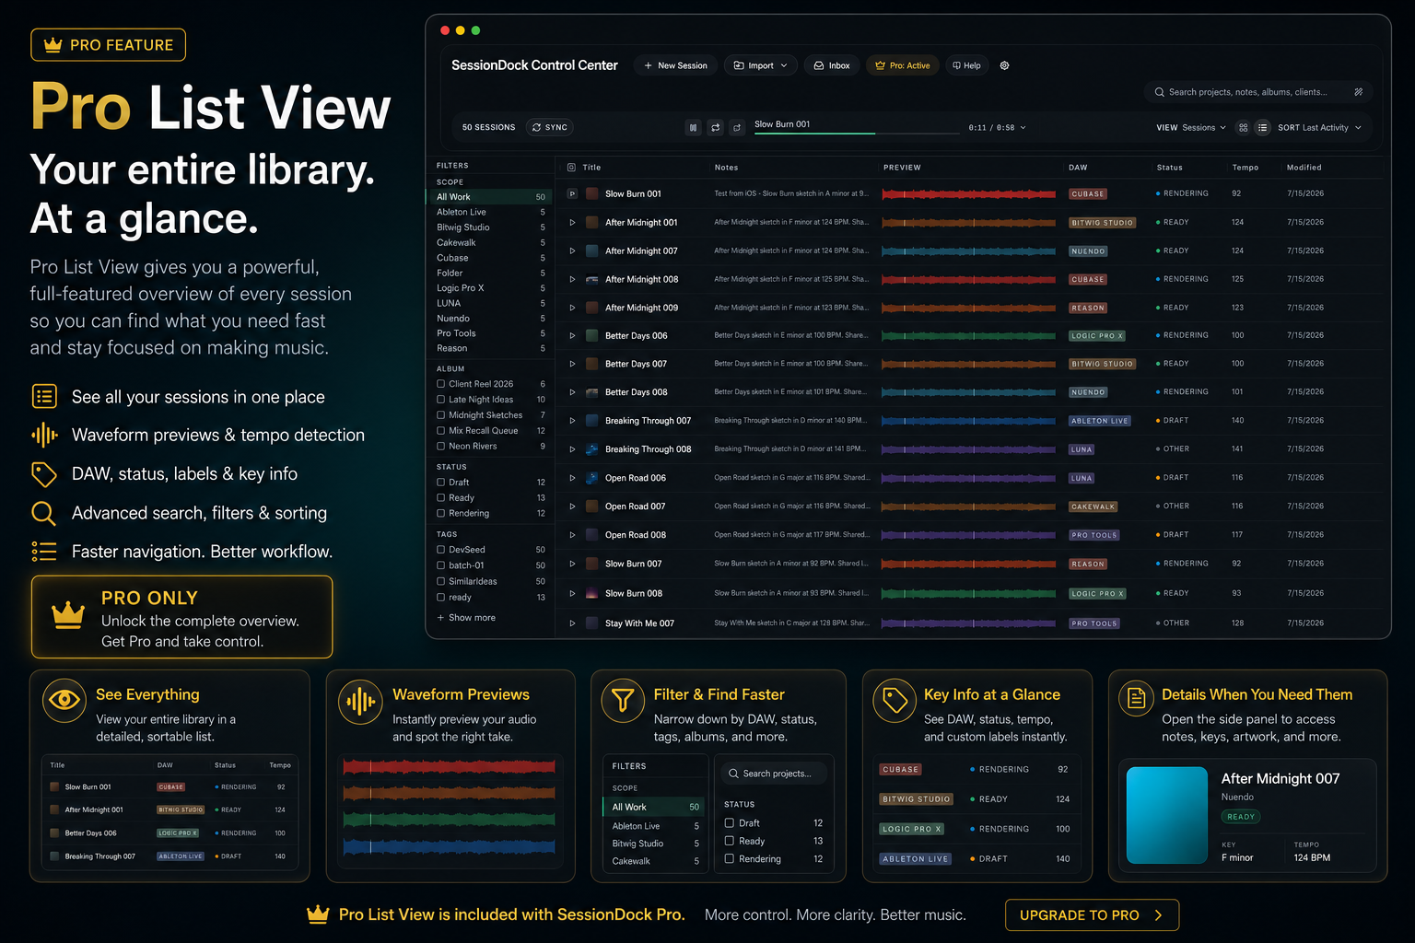Check the Client Reel 2026 album filter
The height and width of the screenshot is (943, 1415).
(440, 384)
